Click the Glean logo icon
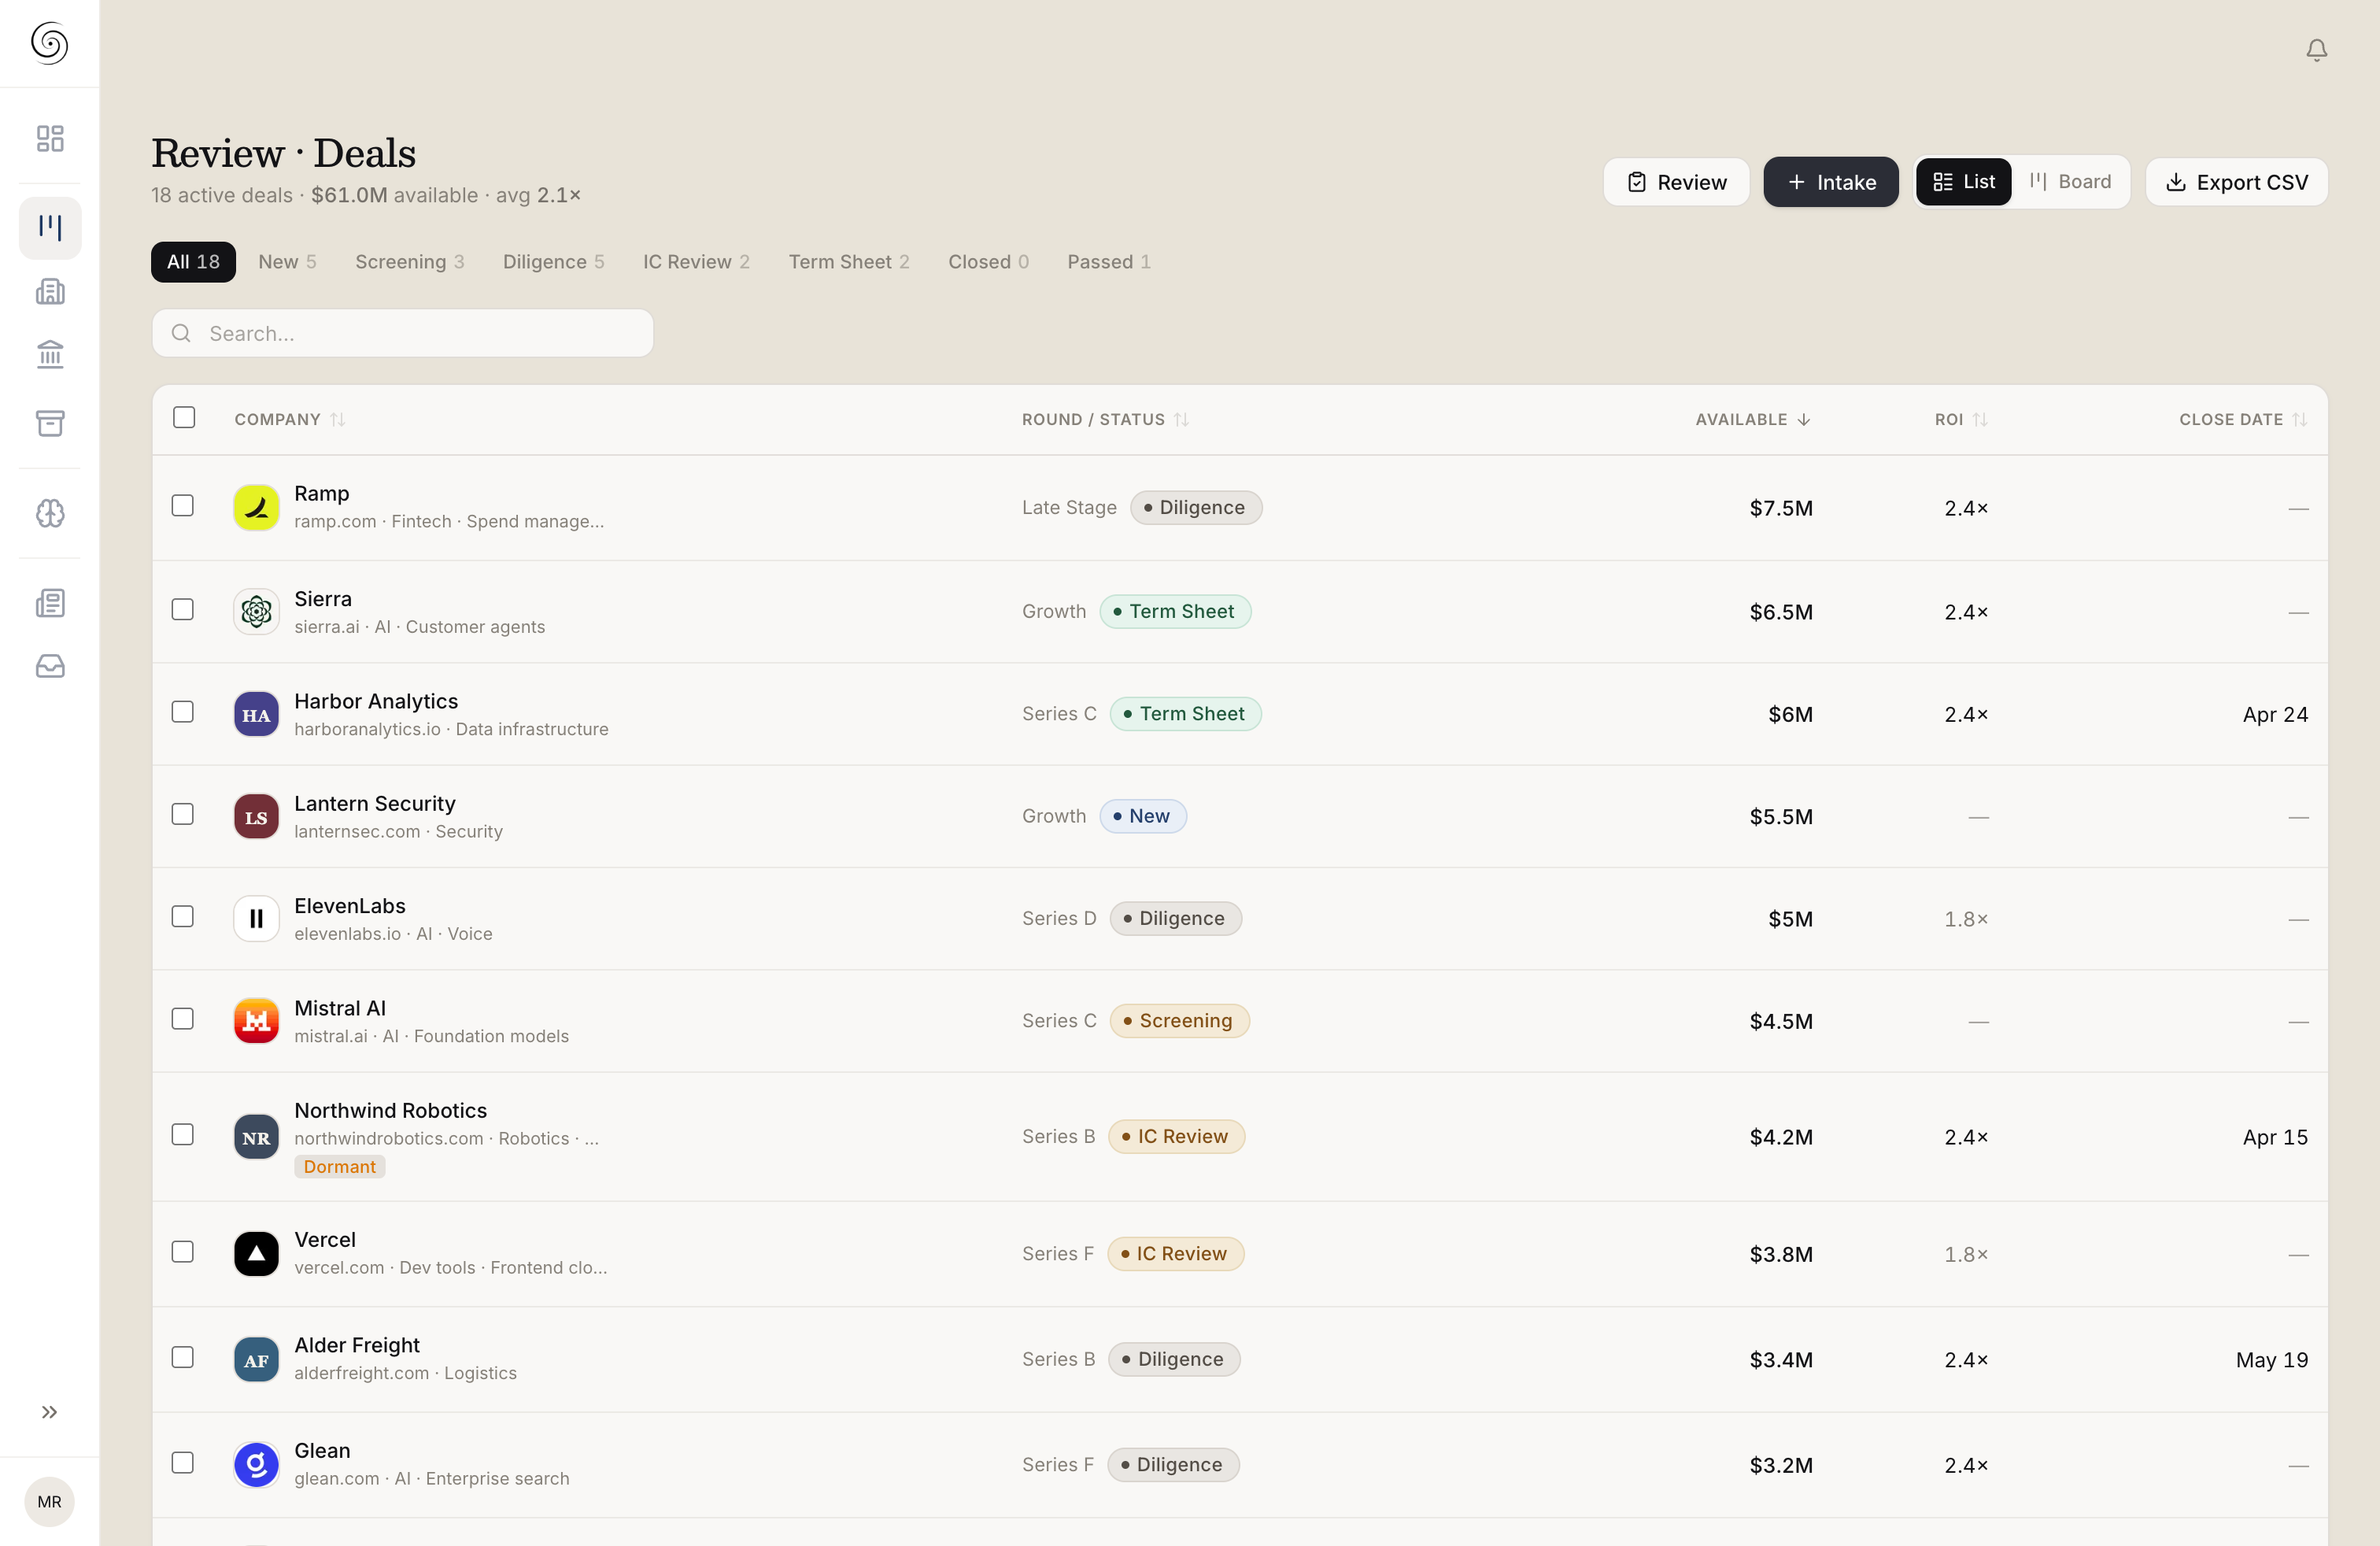Viewport: 2380px width, 1546px height. (256, 1465)
